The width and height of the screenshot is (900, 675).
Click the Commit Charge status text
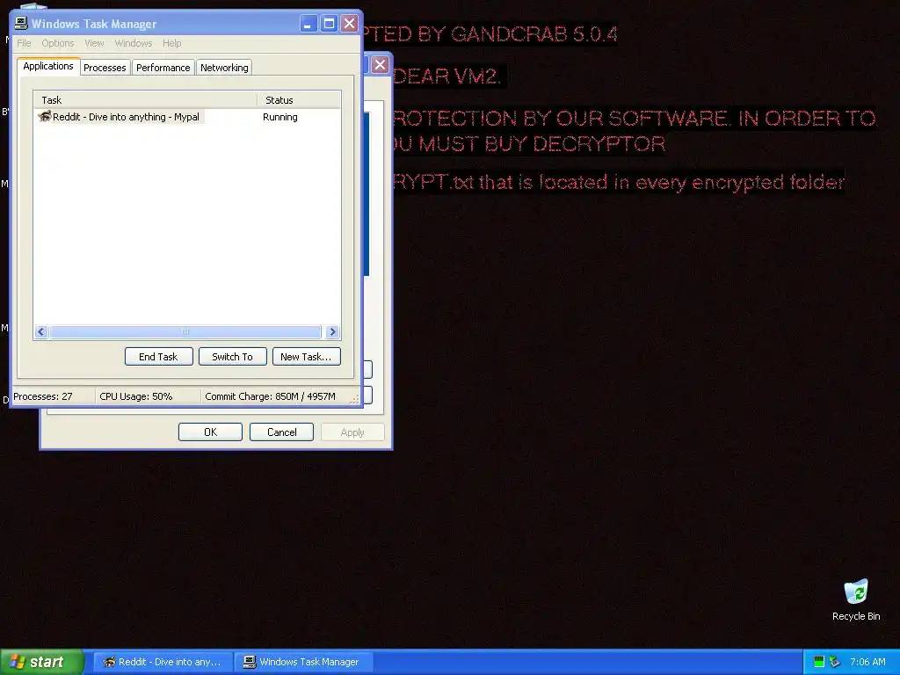pos(270,396)
